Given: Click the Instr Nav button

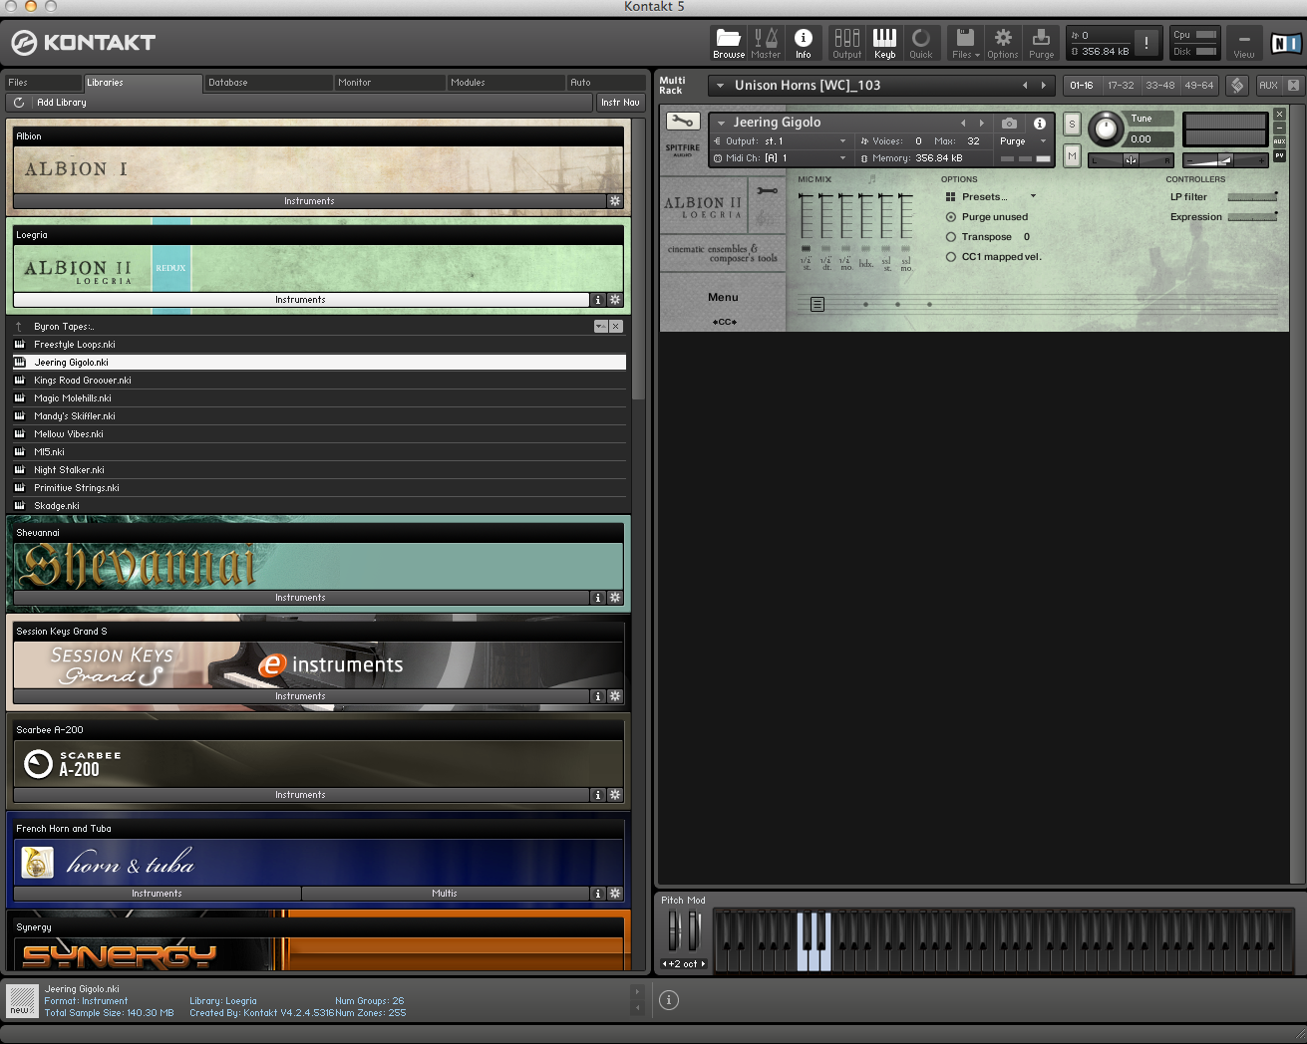Looking at the screenshot, I should point(620,103).
